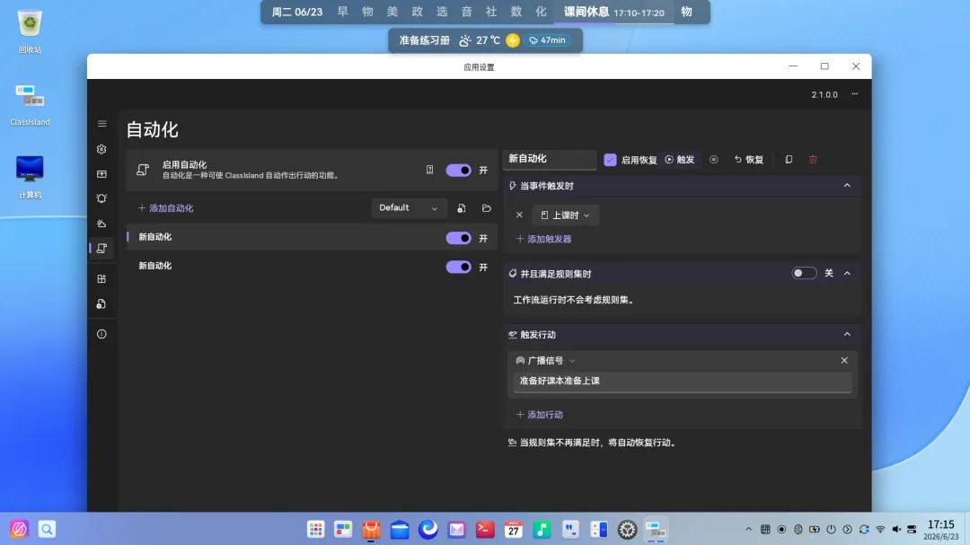Image resolution: width=970 pixels, height=545 pixels.
Task: Click the automation name field 新自动化
Action: (x=550, y=159)
